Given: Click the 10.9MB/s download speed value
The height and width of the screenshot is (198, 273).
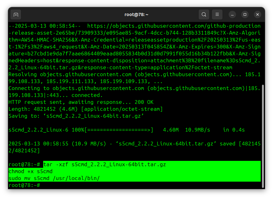Looking at the screenshot, I should pyautogui.click(x=198, y=130).
